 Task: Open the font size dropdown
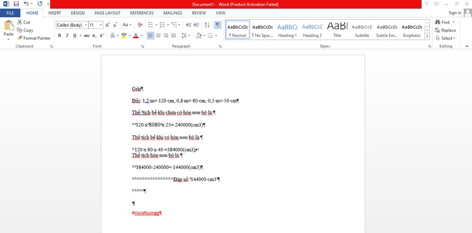101,25
